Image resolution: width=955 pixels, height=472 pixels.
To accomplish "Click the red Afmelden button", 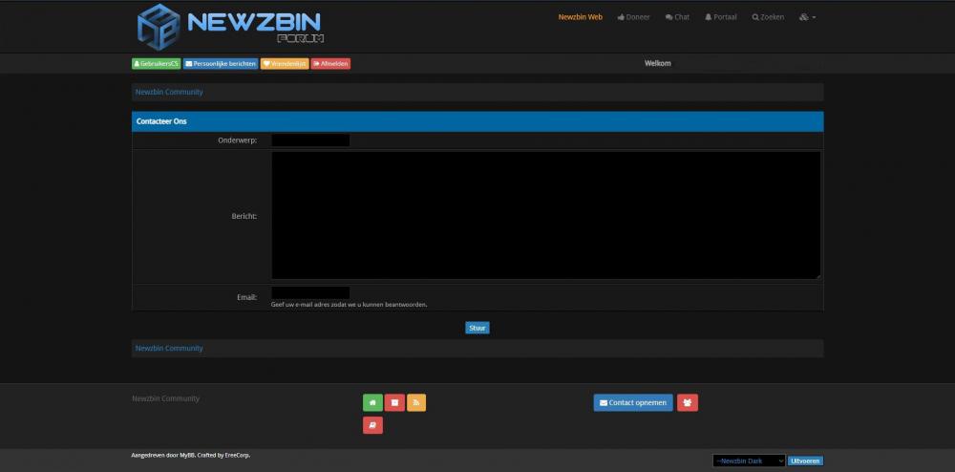I will coord(330,64).
